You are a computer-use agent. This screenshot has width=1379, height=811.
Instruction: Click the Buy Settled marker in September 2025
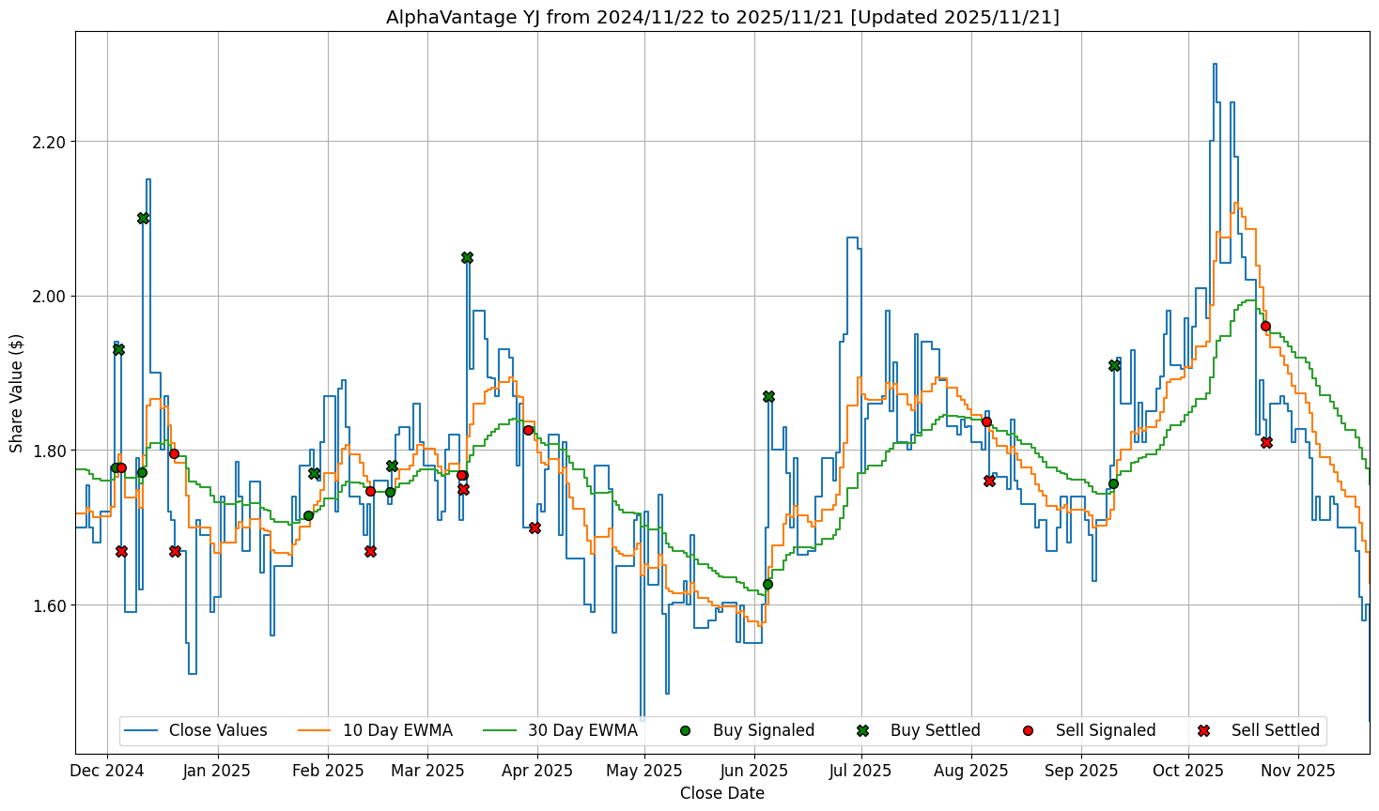[1114, 365]
